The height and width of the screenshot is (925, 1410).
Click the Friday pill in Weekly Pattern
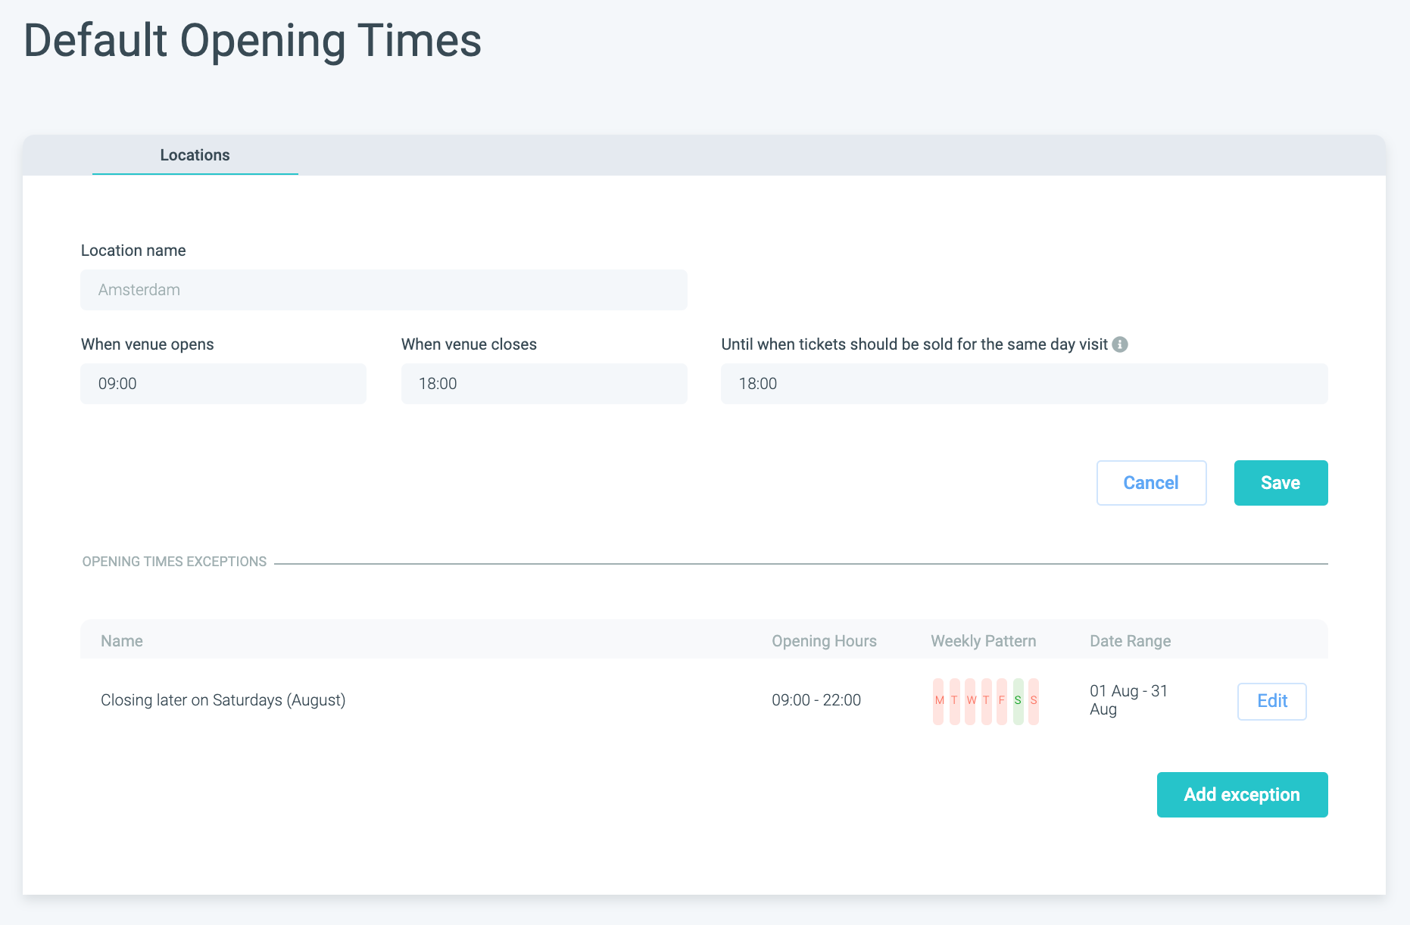pyautogui.click(x=1002, y=701)
